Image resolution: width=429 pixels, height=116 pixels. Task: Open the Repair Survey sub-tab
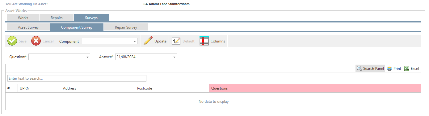126,27
